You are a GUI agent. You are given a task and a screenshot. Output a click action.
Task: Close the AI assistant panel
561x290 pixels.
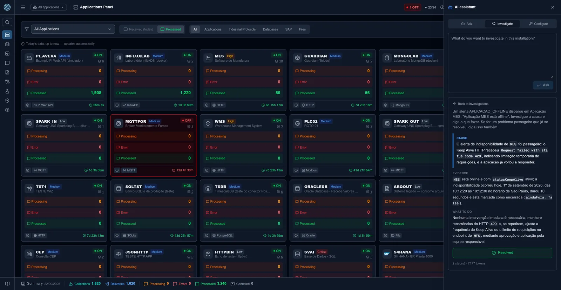553,7
